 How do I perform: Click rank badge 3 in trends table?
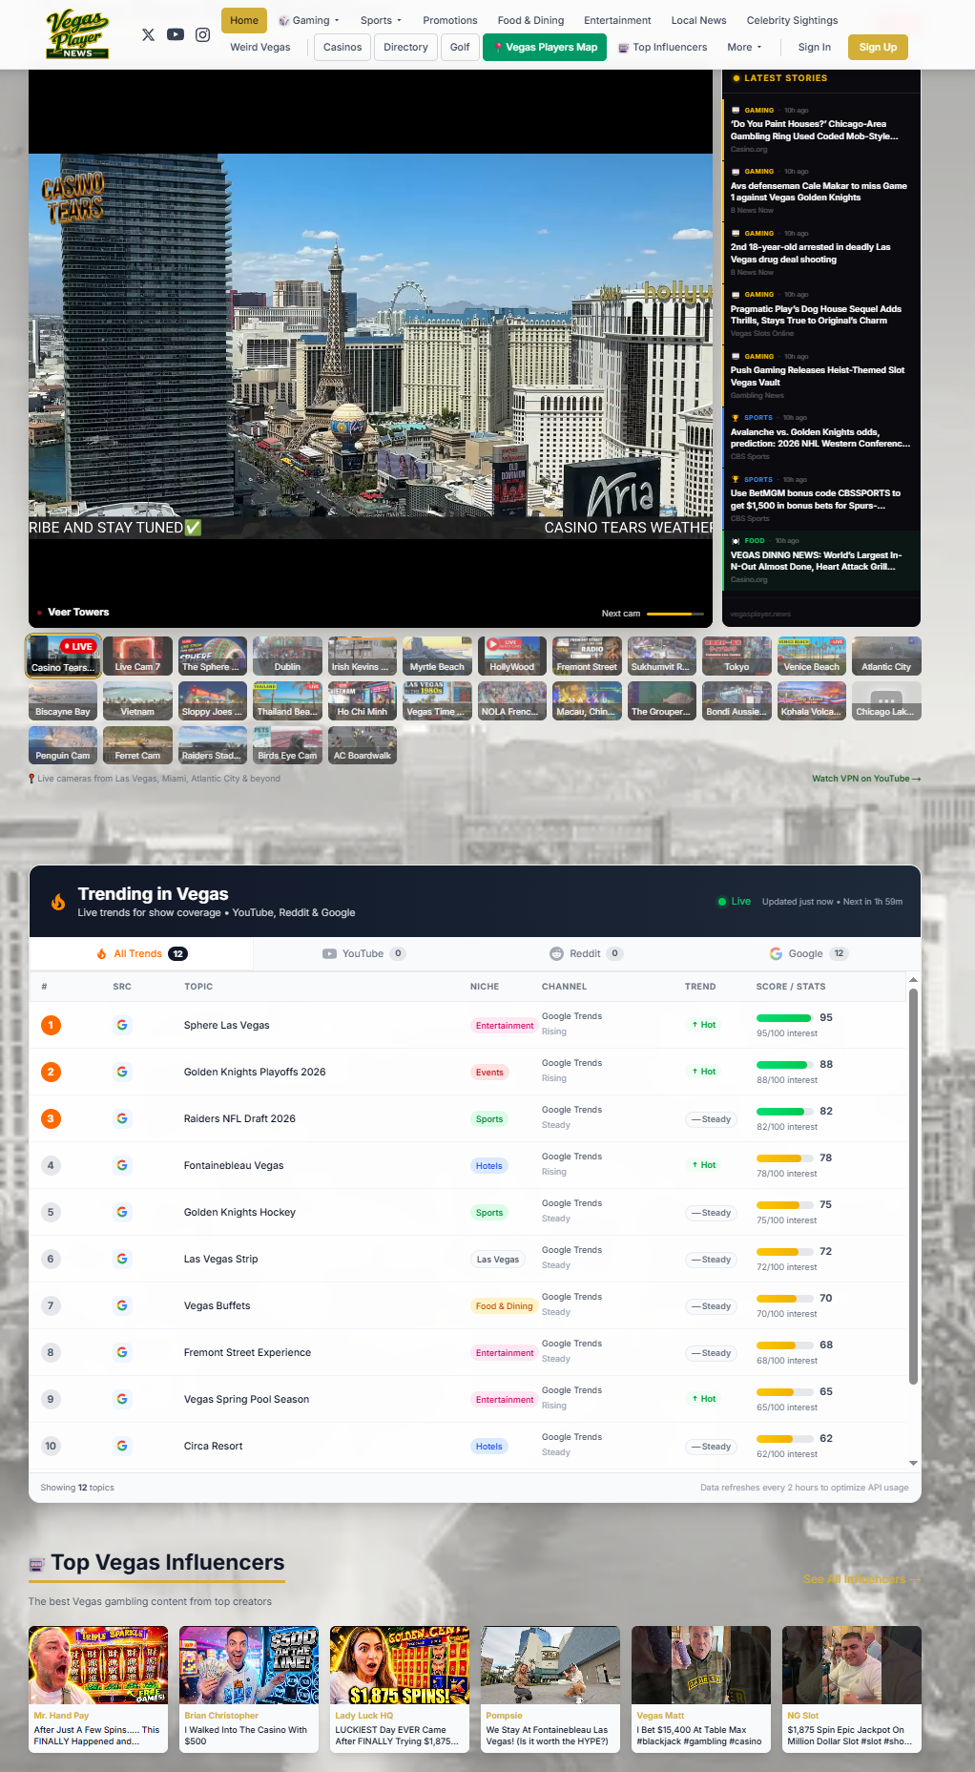[x=51, y=1118]
